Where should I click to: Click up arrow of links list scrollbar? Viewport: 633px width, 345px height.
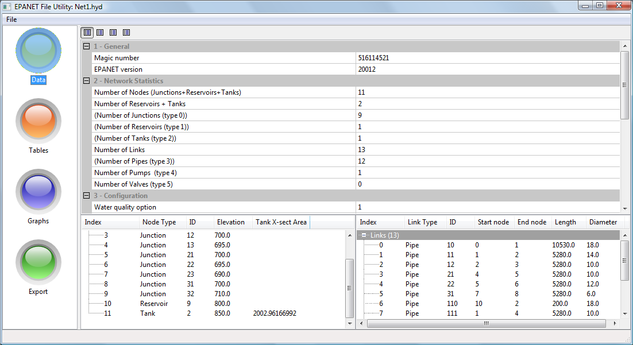625,235
